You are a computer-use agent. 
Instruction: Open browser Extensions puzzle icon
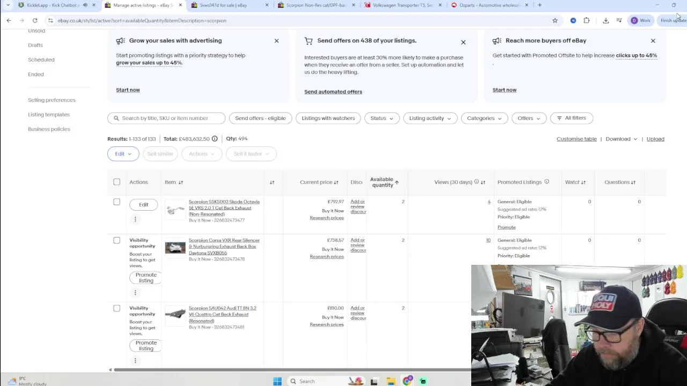[586, 20]
